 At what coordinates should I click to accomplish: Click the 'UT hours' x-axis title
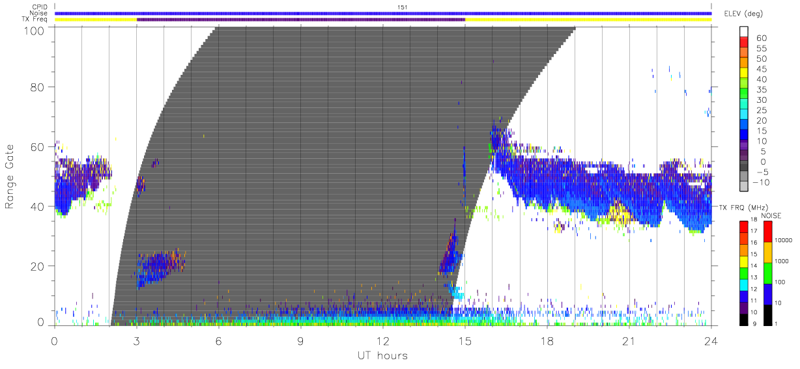coord(382,356)
